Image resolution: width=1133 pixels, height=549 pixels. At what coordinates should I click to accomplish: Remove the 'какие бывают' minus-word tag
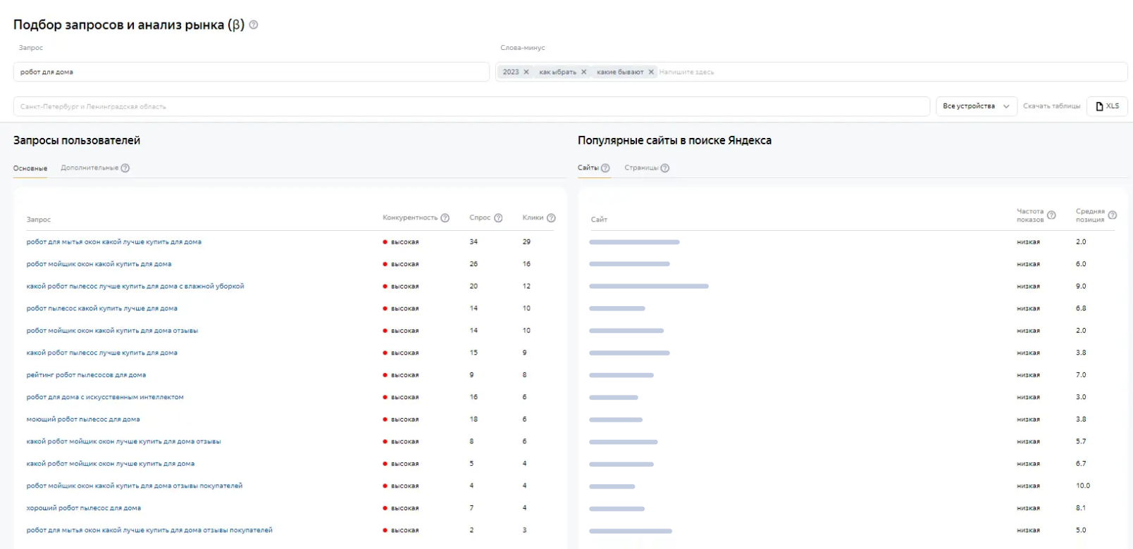pos(651,72)
